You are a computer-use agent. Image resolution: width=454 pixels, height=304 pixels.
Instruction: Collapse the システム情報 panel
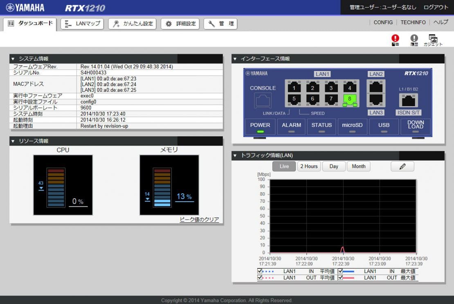pyautogui.click(x=13, y=59)
